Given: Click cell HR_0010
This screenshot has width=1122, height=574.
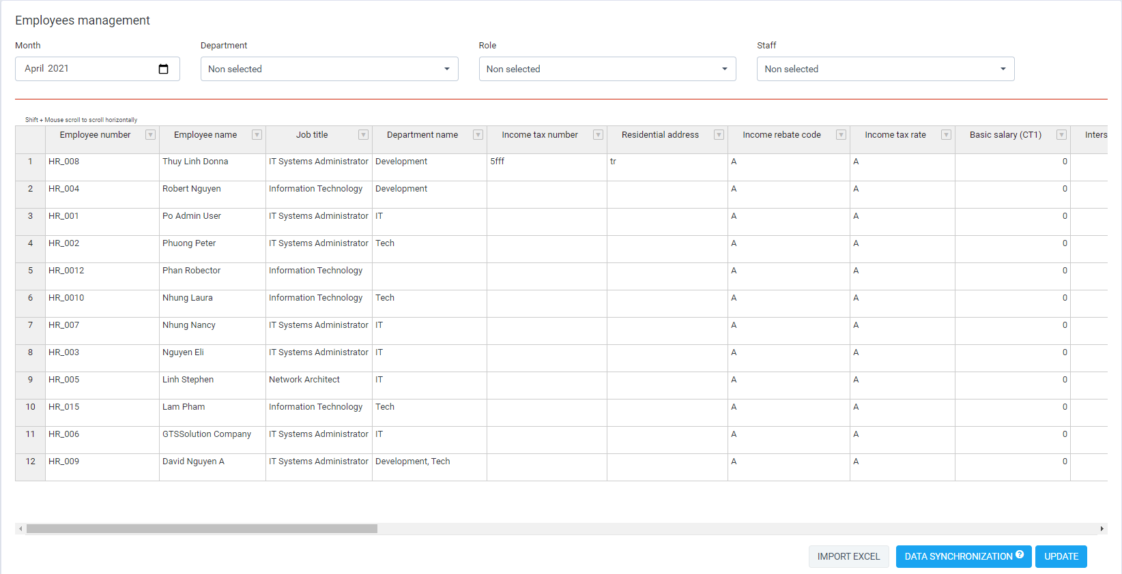Looking at the screenshot, I should 102,303.
